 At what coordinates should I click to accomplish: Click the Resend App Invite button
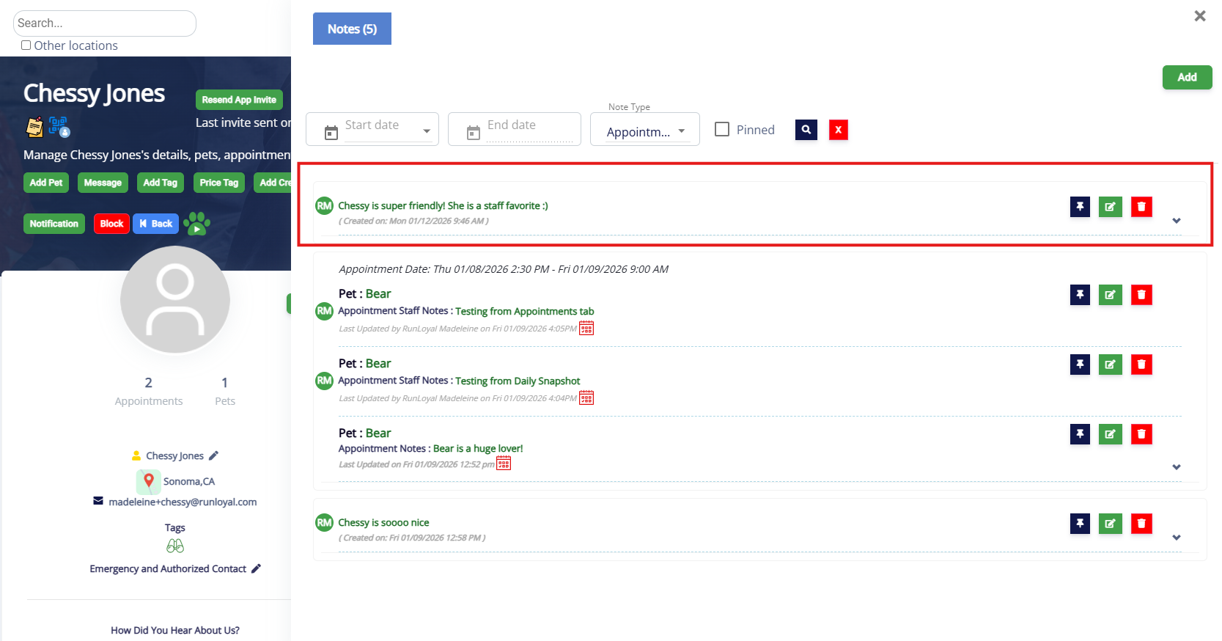pyautogui.click(x=239, y=100)
